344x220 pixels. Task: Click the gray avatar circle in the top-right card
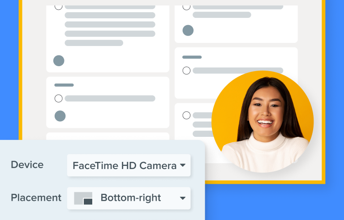pyautogui.click(x=188, y=30)
